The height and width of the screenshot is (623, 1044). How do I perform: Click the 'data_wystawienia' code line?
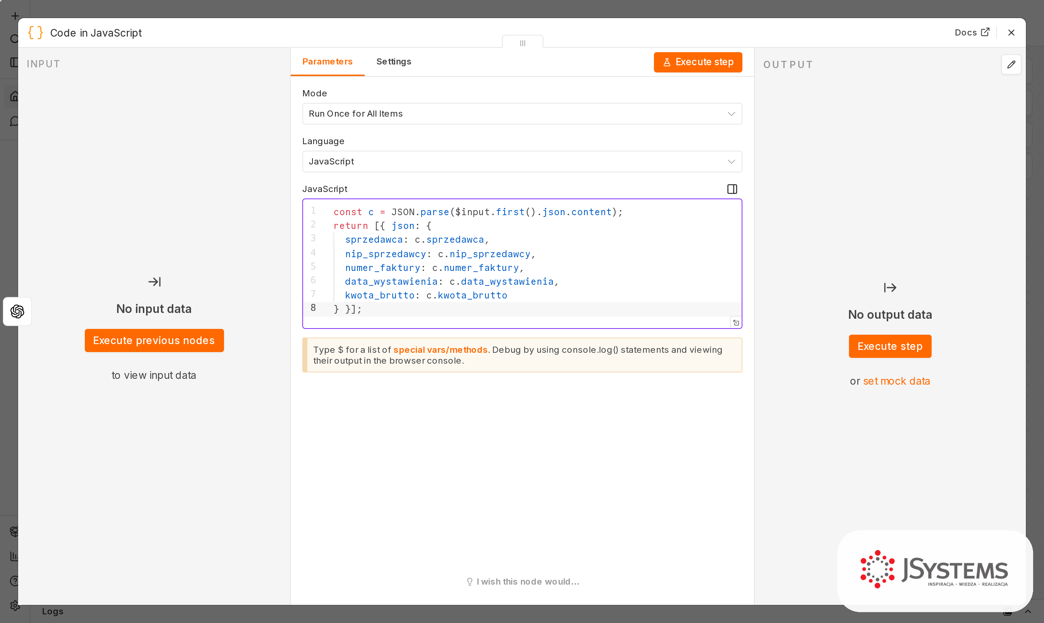[x=452, y=282]
